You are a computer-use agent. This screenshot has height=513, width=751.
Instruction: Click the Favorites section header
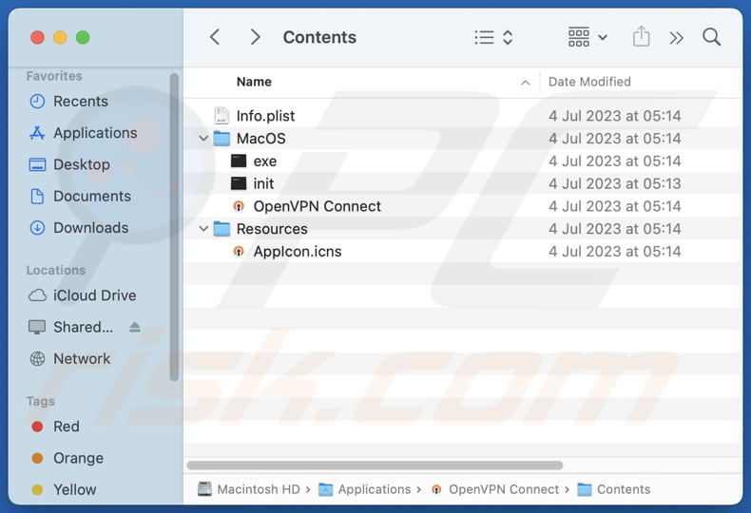pos(54,76)
